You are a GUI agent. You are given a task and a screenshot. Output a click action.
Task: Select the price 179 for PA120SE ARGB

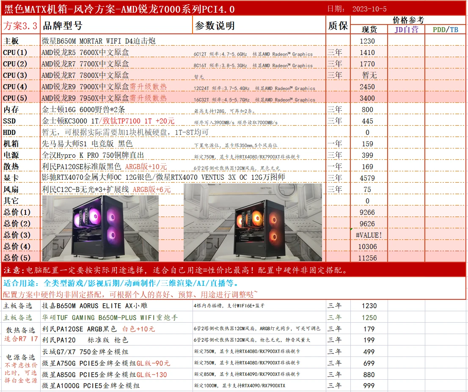click(x=369, y=329)
